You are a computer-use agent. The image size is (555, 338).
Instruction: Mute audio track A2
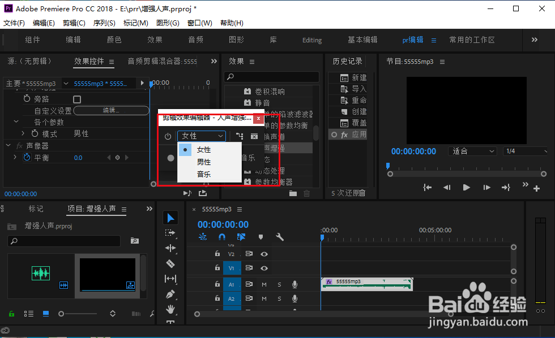pos(264,298)
